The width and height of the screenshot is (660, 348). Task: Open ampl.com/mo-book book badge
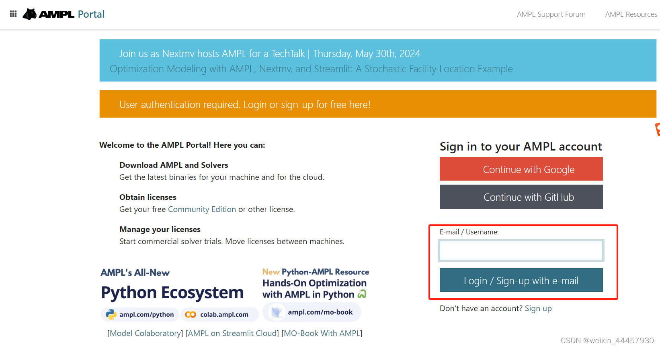pyautogui.click(x=312, y=312)
